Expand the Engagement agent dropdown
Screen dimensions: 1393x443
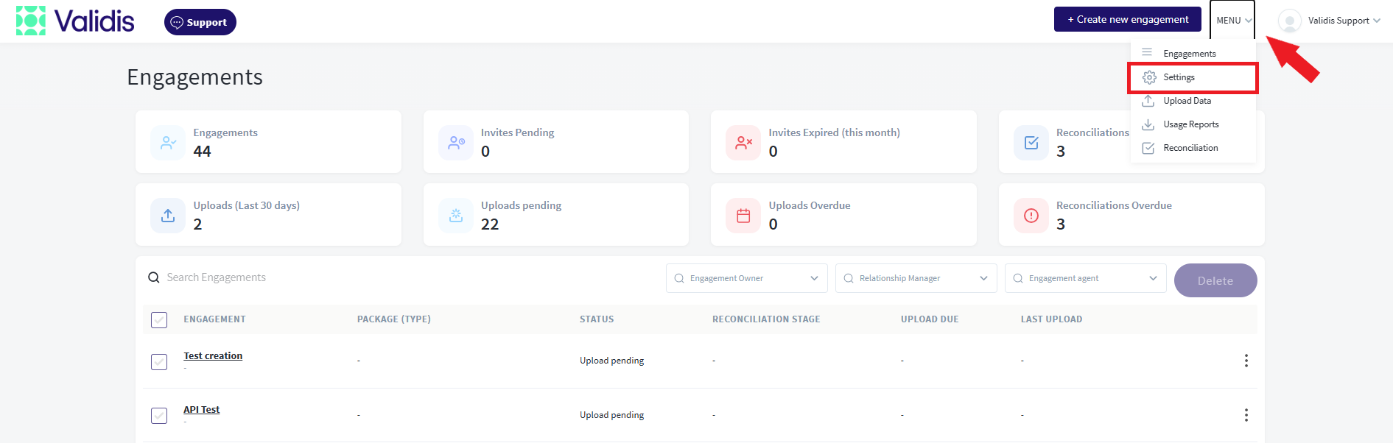1086,278
